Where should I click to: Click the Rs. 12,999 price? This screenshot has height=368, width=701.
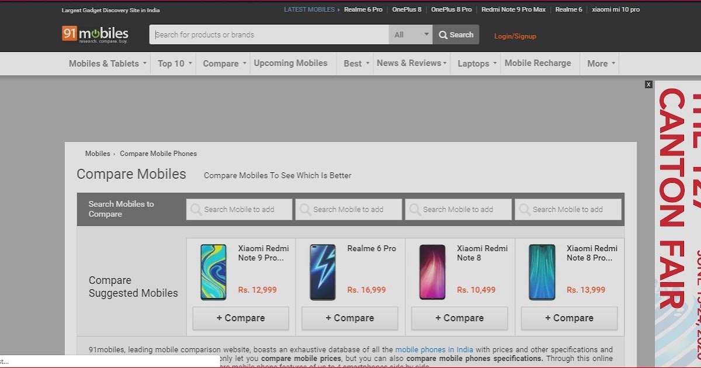point(258,290)
